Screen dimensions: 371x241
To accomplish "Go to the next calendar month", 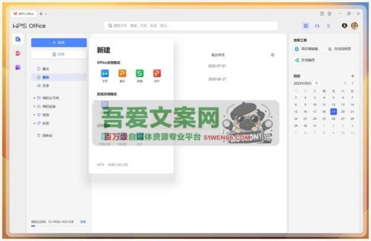I will [353, 83].
